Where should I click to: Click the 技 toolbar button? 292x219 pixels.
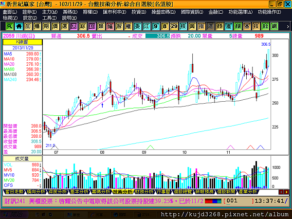256,26
